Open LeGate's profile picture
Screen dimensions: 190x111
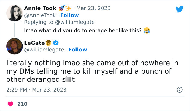point(14,46)
